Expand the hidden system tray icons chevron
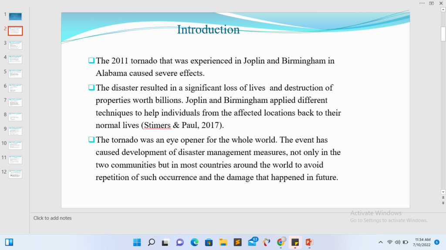The height and width of the screenshot is (250, 446). pos(381,242)
